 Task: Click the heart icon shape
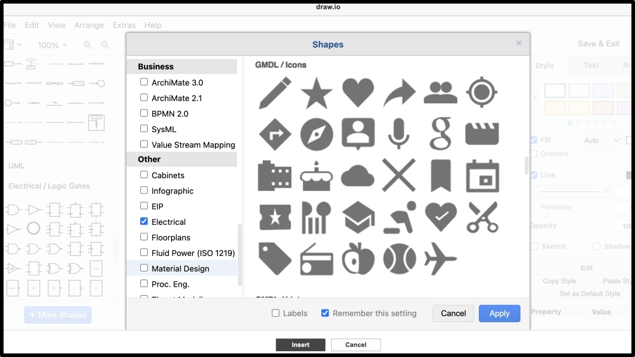pos(358,93)
